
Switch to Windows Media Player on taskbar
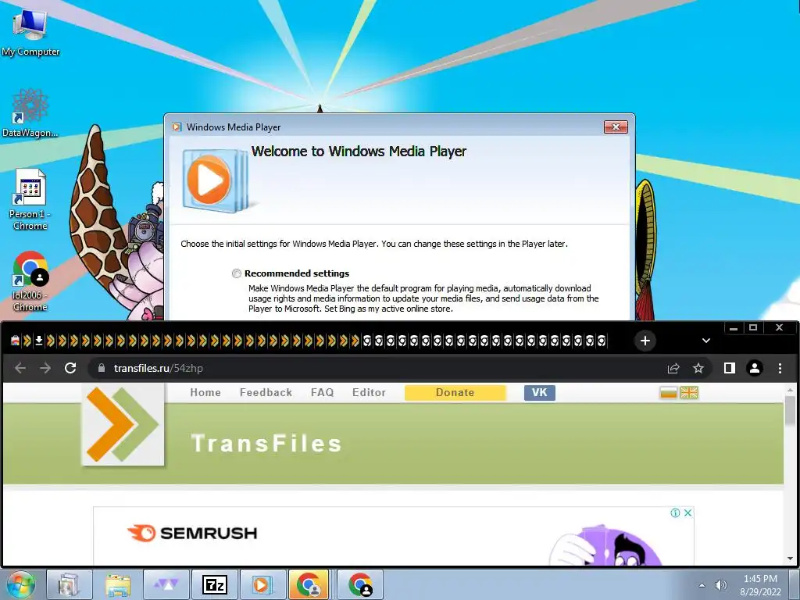pyautogui.click(x=262, y=584)
